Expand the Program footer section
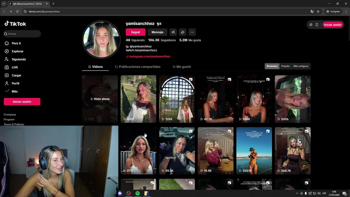Viewport: 350px width, 197px height. point(9,120)
